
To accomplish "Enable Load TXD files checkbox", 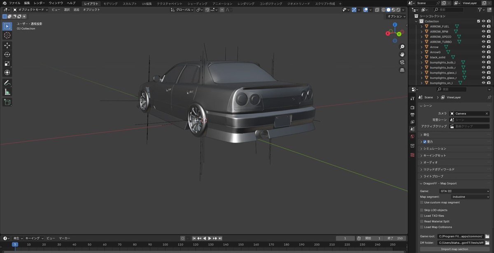I will (422, 216).
